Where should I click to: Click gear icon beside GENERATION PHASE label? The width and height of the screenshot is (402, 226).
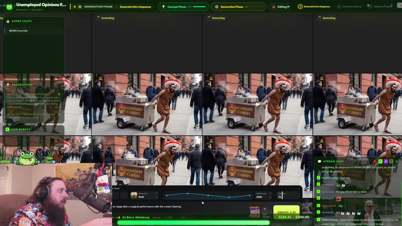pos(80,7)
